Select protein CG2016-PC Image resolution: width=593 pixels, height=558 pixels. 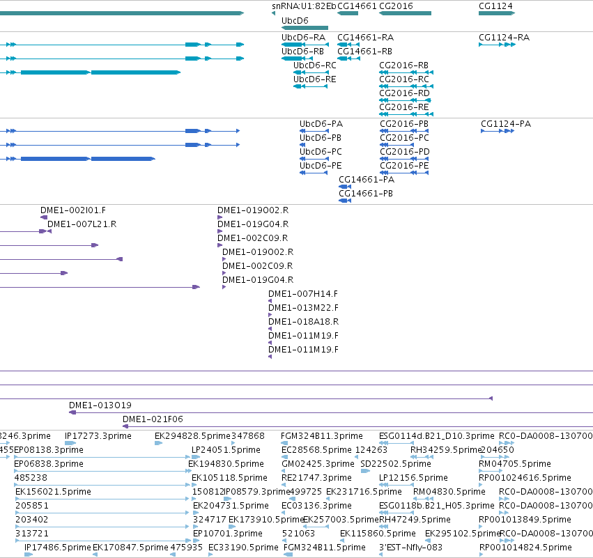point(404,138)
